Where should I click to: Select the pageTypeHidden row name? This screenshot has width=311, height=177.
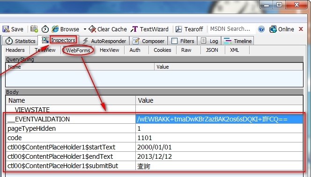coord(71,128)
